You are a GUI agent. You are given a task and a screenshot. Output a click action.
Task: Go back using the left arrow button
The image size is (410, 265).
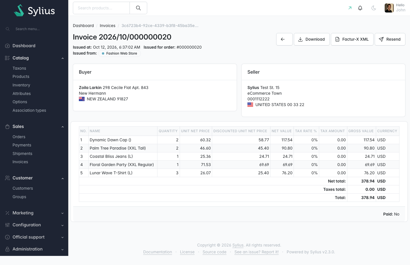click(284, 39)
